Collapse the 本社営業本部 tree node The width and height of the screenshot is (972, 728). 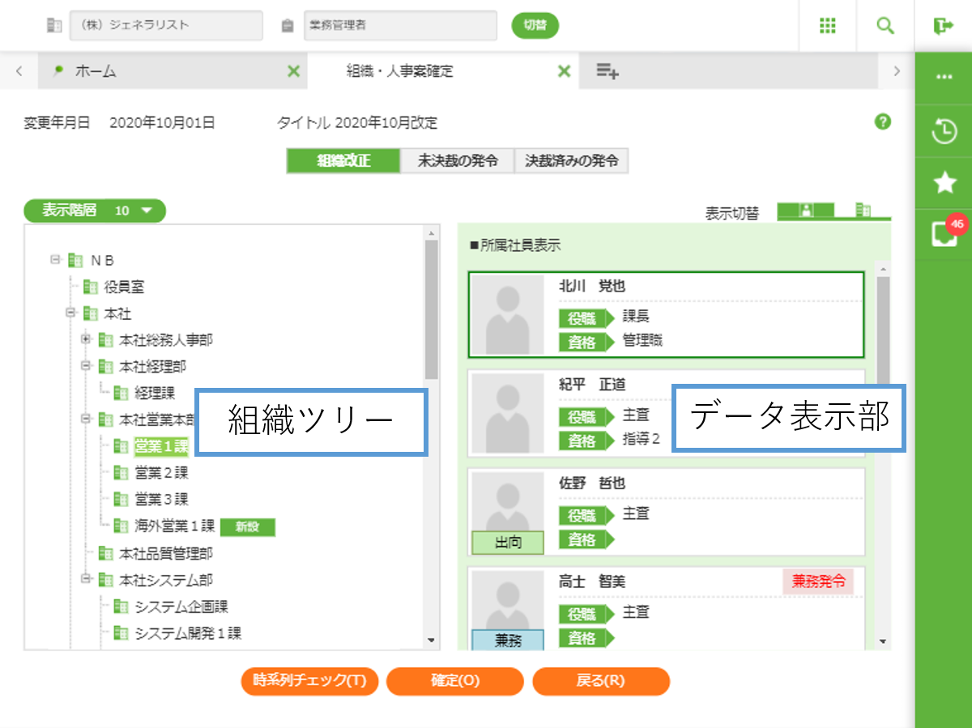86,419
